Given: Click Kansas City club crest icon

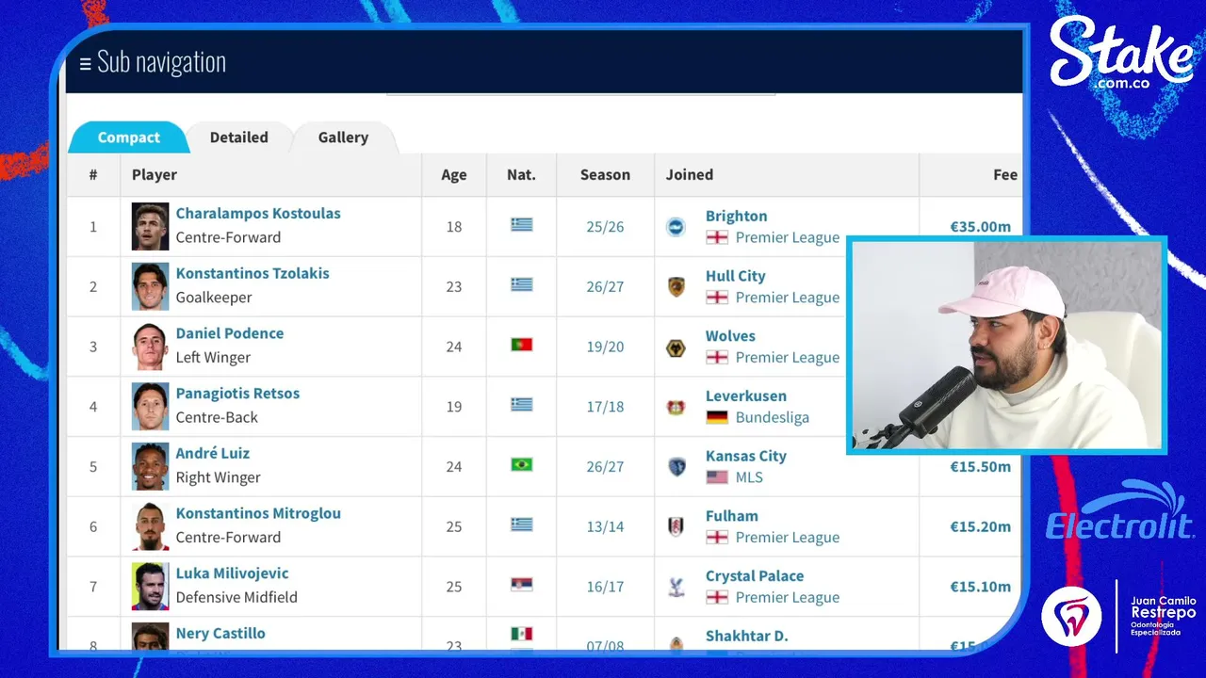Looking at the screenshot, I should click(676, 466).
